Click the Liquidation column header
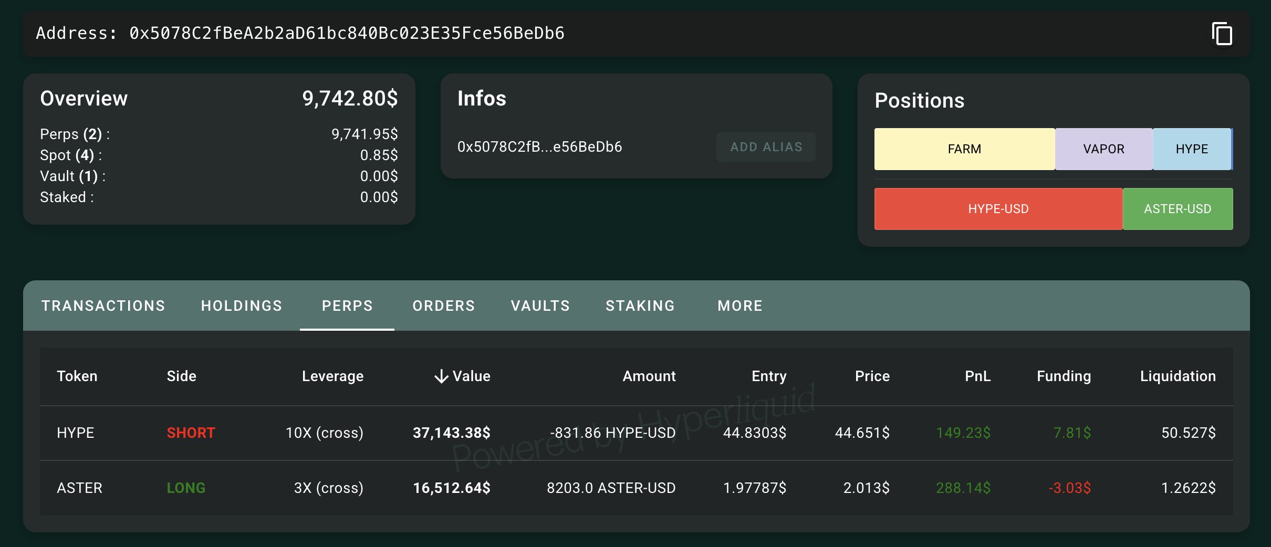 (1178, 376)
